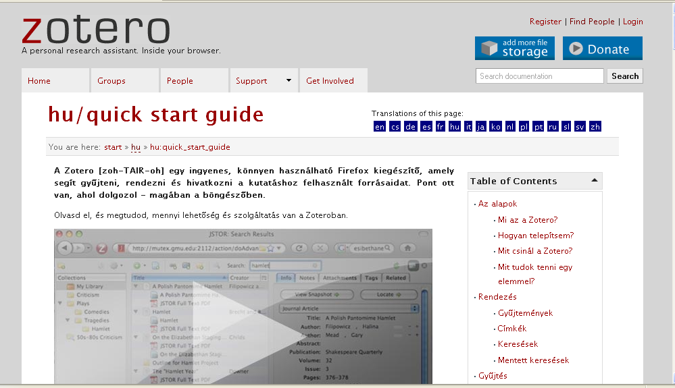Viewport: 675px width, 388px height.
Task: Play the Zotero intro video
Action: 243,306
